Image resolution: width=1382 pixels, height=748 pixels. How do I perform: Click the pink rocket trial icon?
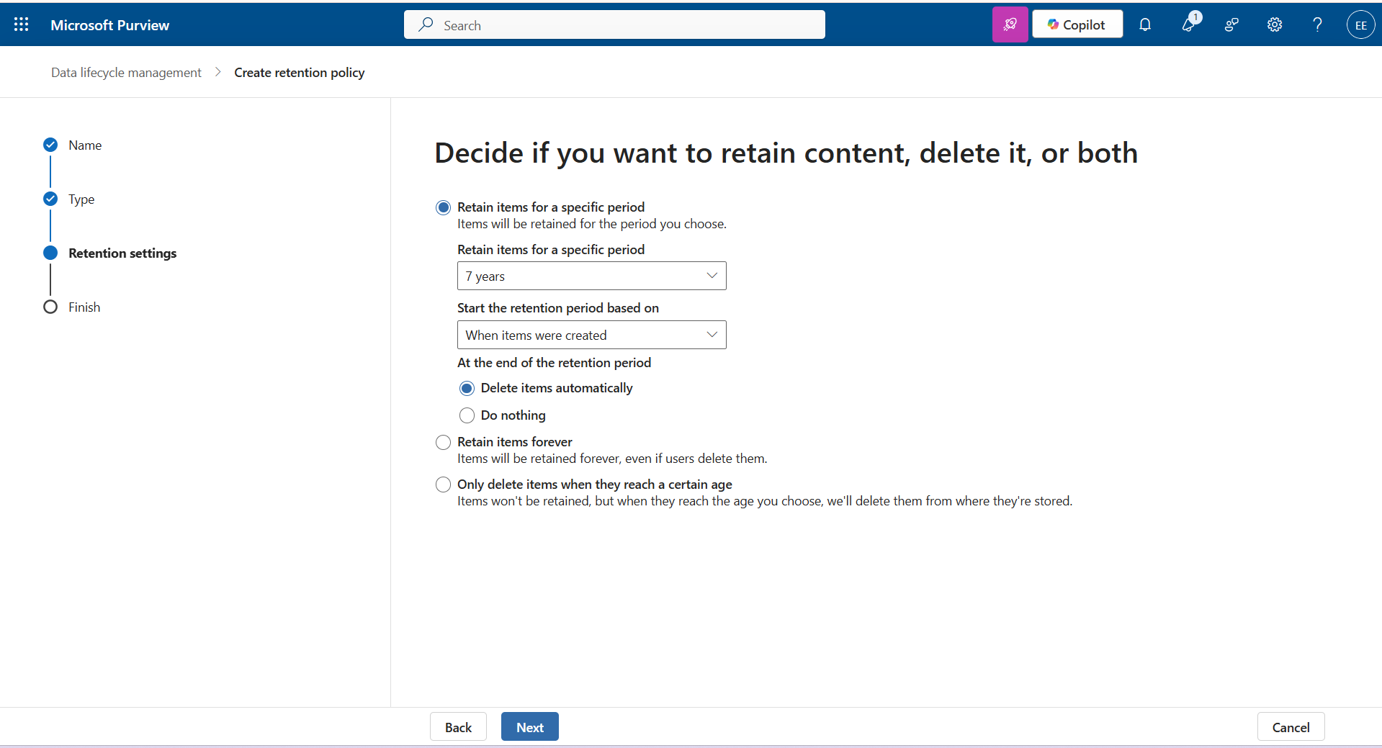tap(1010, 24)
